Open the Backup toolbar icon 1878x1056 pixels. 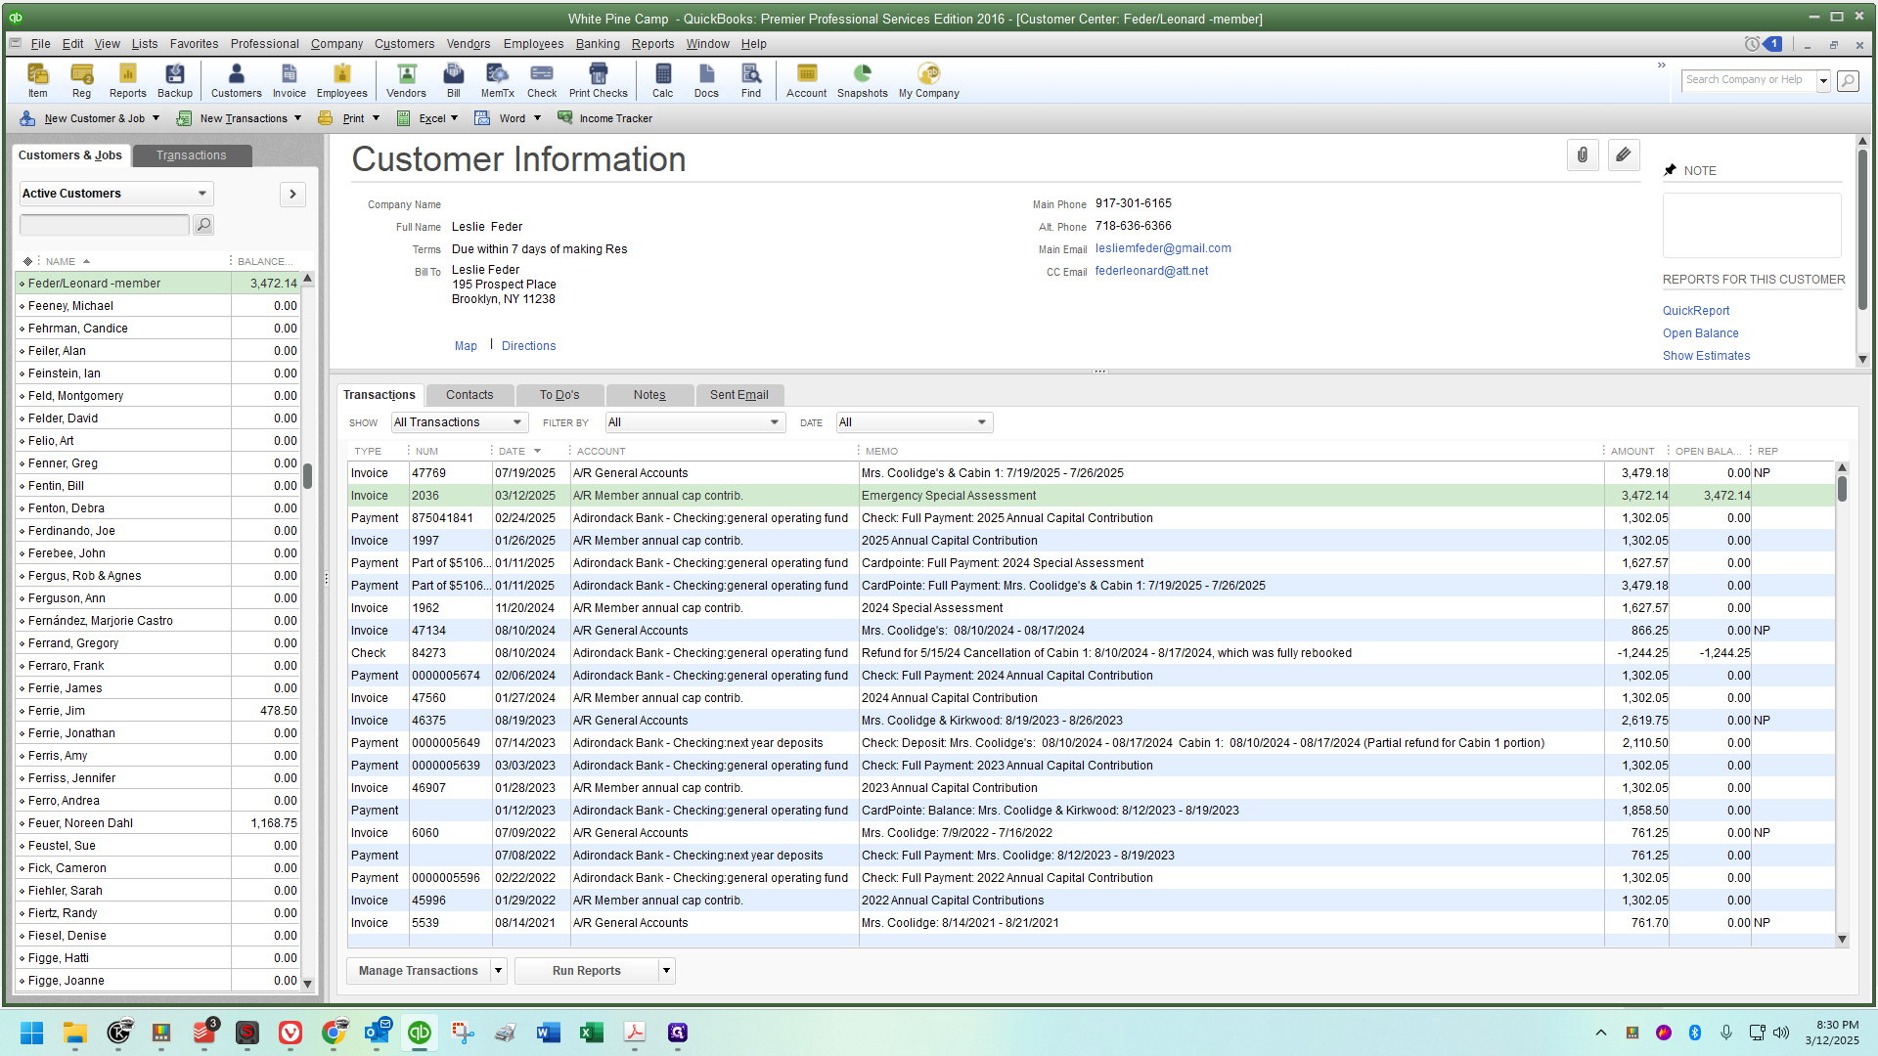(174, 80)
